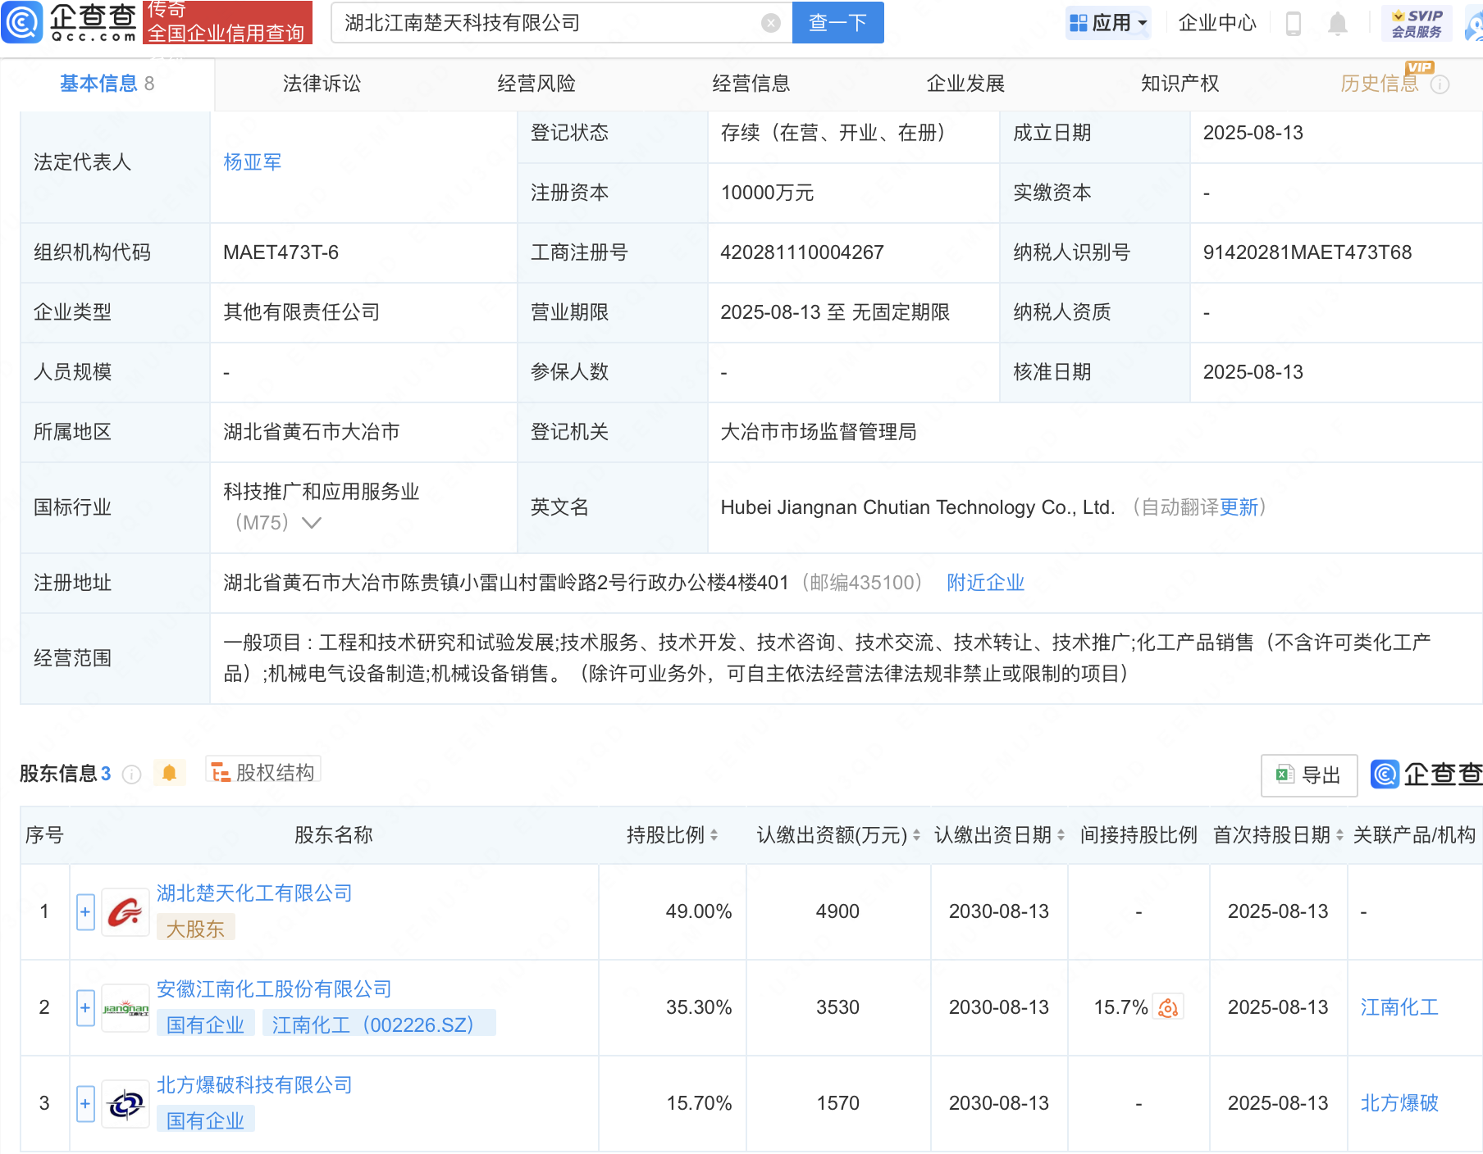The height and width of the screenshot is (1154, 1483).
Task: Click the 国有企业 tag under 北方爆破科技
Action: pos(205,1120)
